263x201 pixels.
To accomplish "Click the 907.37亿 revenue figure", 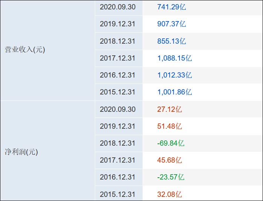I will 171,24.
